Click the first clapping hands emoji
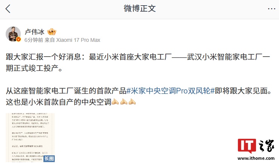This screenshot has width=279, height=164. point(115,102)
